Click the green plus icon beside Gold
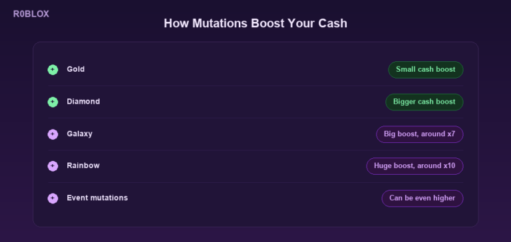 coord(53,70)
